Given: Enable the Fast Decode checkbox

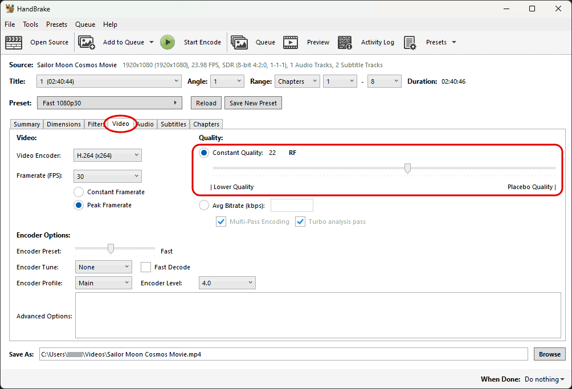Looking at the screenshot, I should click(146, 267).
